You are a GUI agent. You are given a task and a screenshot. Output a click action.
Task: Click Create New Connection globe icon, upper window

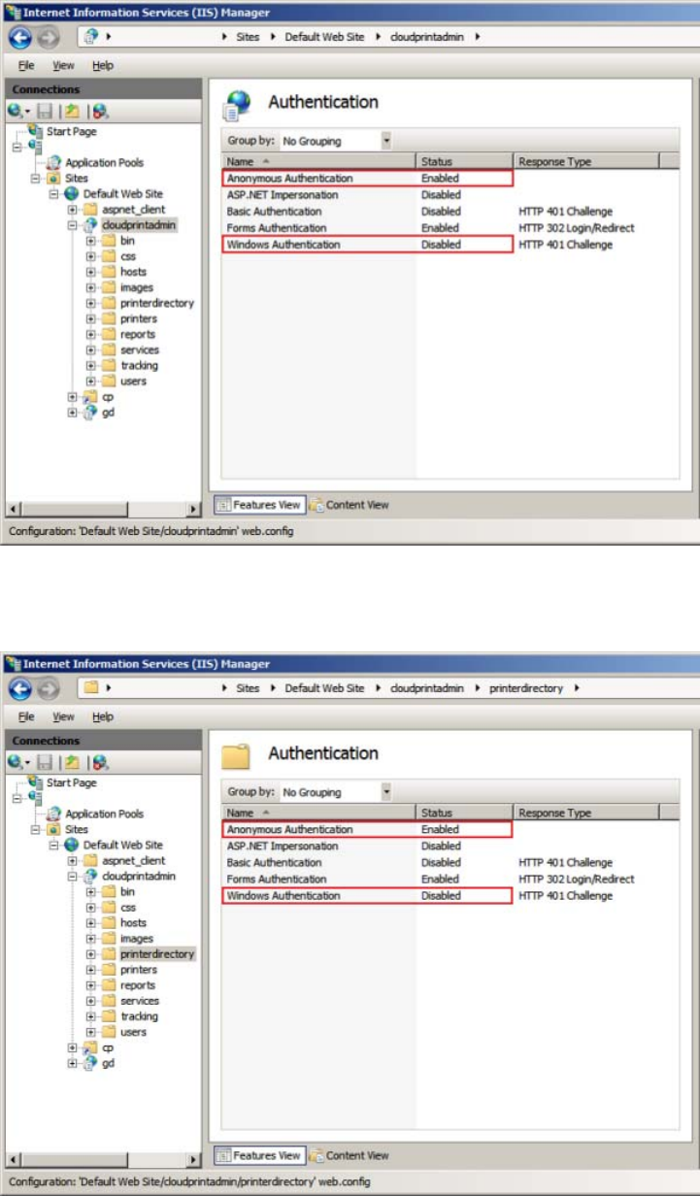[x=17, y=112]
